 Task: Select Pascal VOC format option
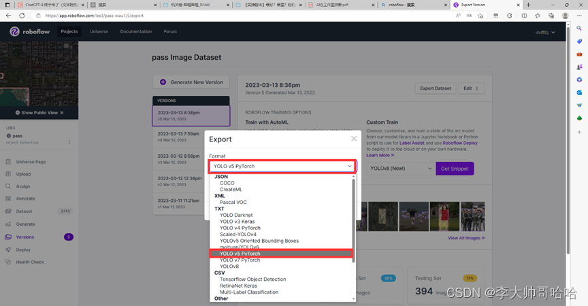(x=233, y=202)
